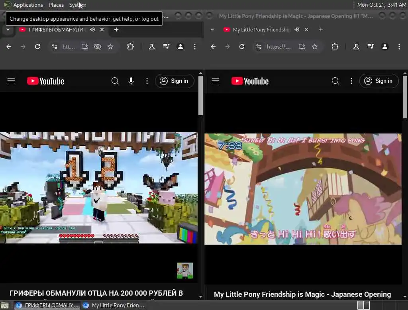The image size is (408, 310).
Task: Open Chrome Labs flask icon in left browser
Action: 152,47
